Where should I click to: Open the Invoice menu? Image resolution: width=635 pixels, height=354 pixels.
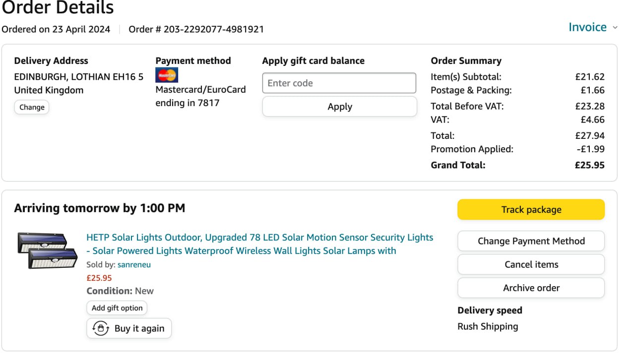587,27
